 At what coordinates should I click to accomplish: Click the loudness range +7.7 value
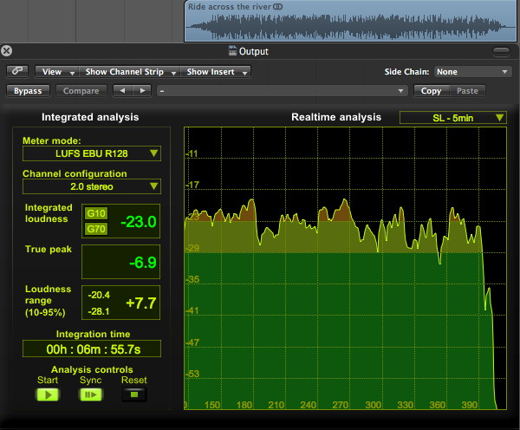141,303
